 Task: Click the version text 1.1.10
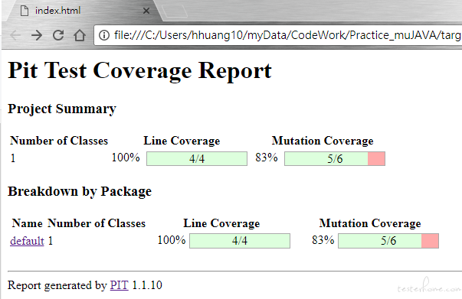pyautogui.click(x=147, y=285)
